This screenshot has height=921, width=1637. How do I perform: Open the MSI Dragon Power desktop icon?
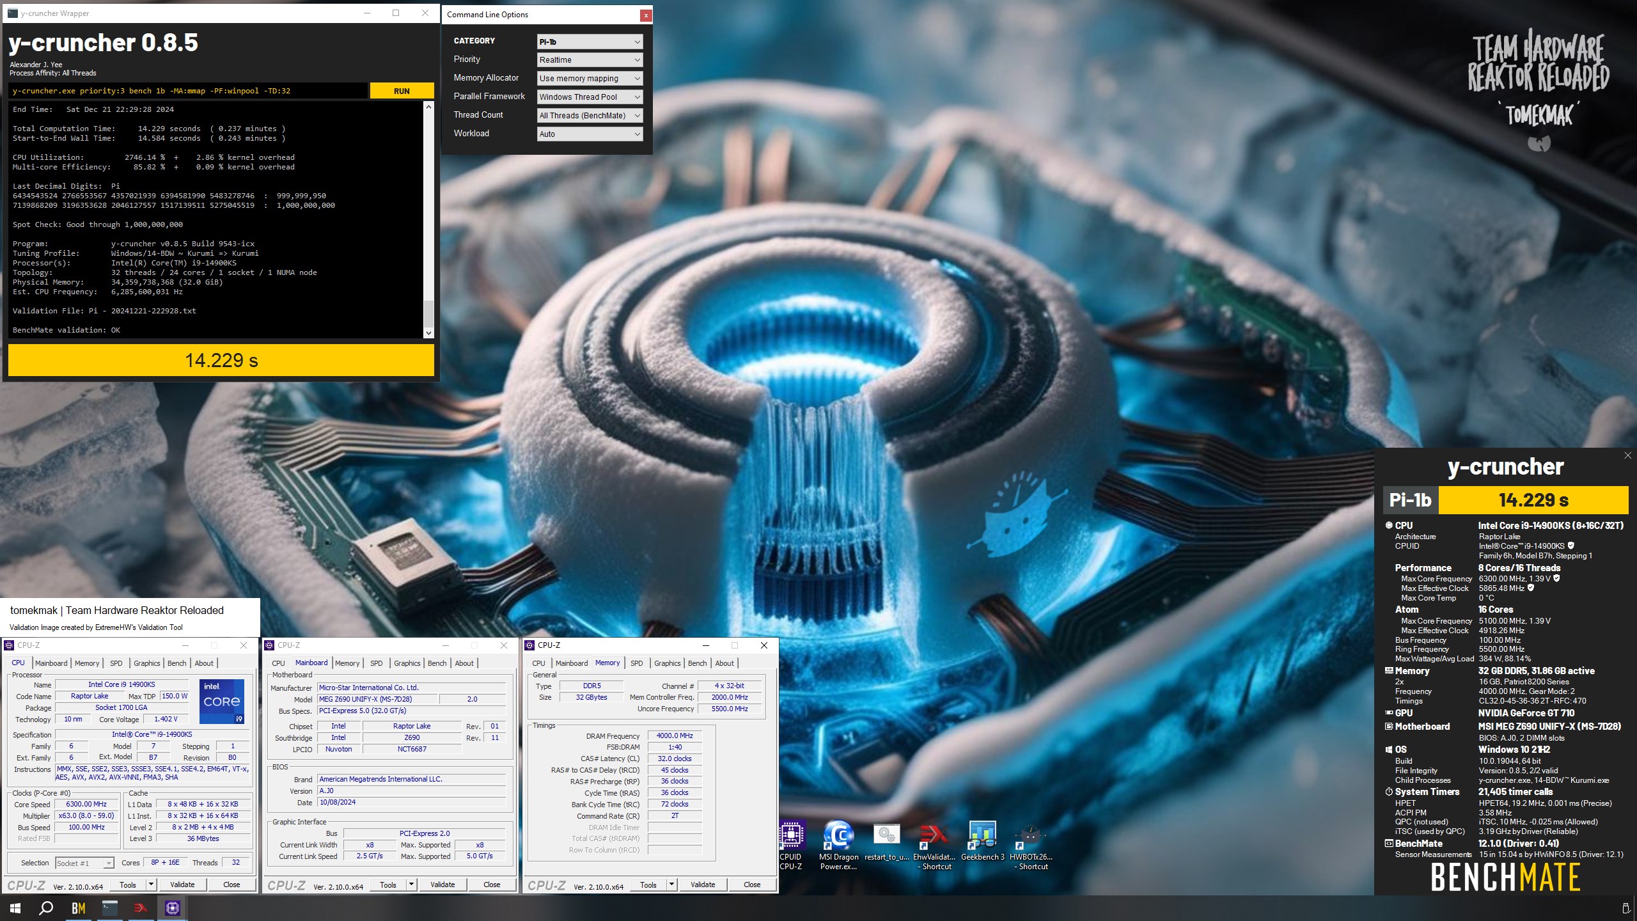pyautogui.click(x=838, y=845)
